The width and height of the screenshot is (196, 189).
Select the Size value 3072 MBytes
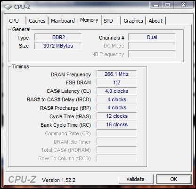click(58, 46)
